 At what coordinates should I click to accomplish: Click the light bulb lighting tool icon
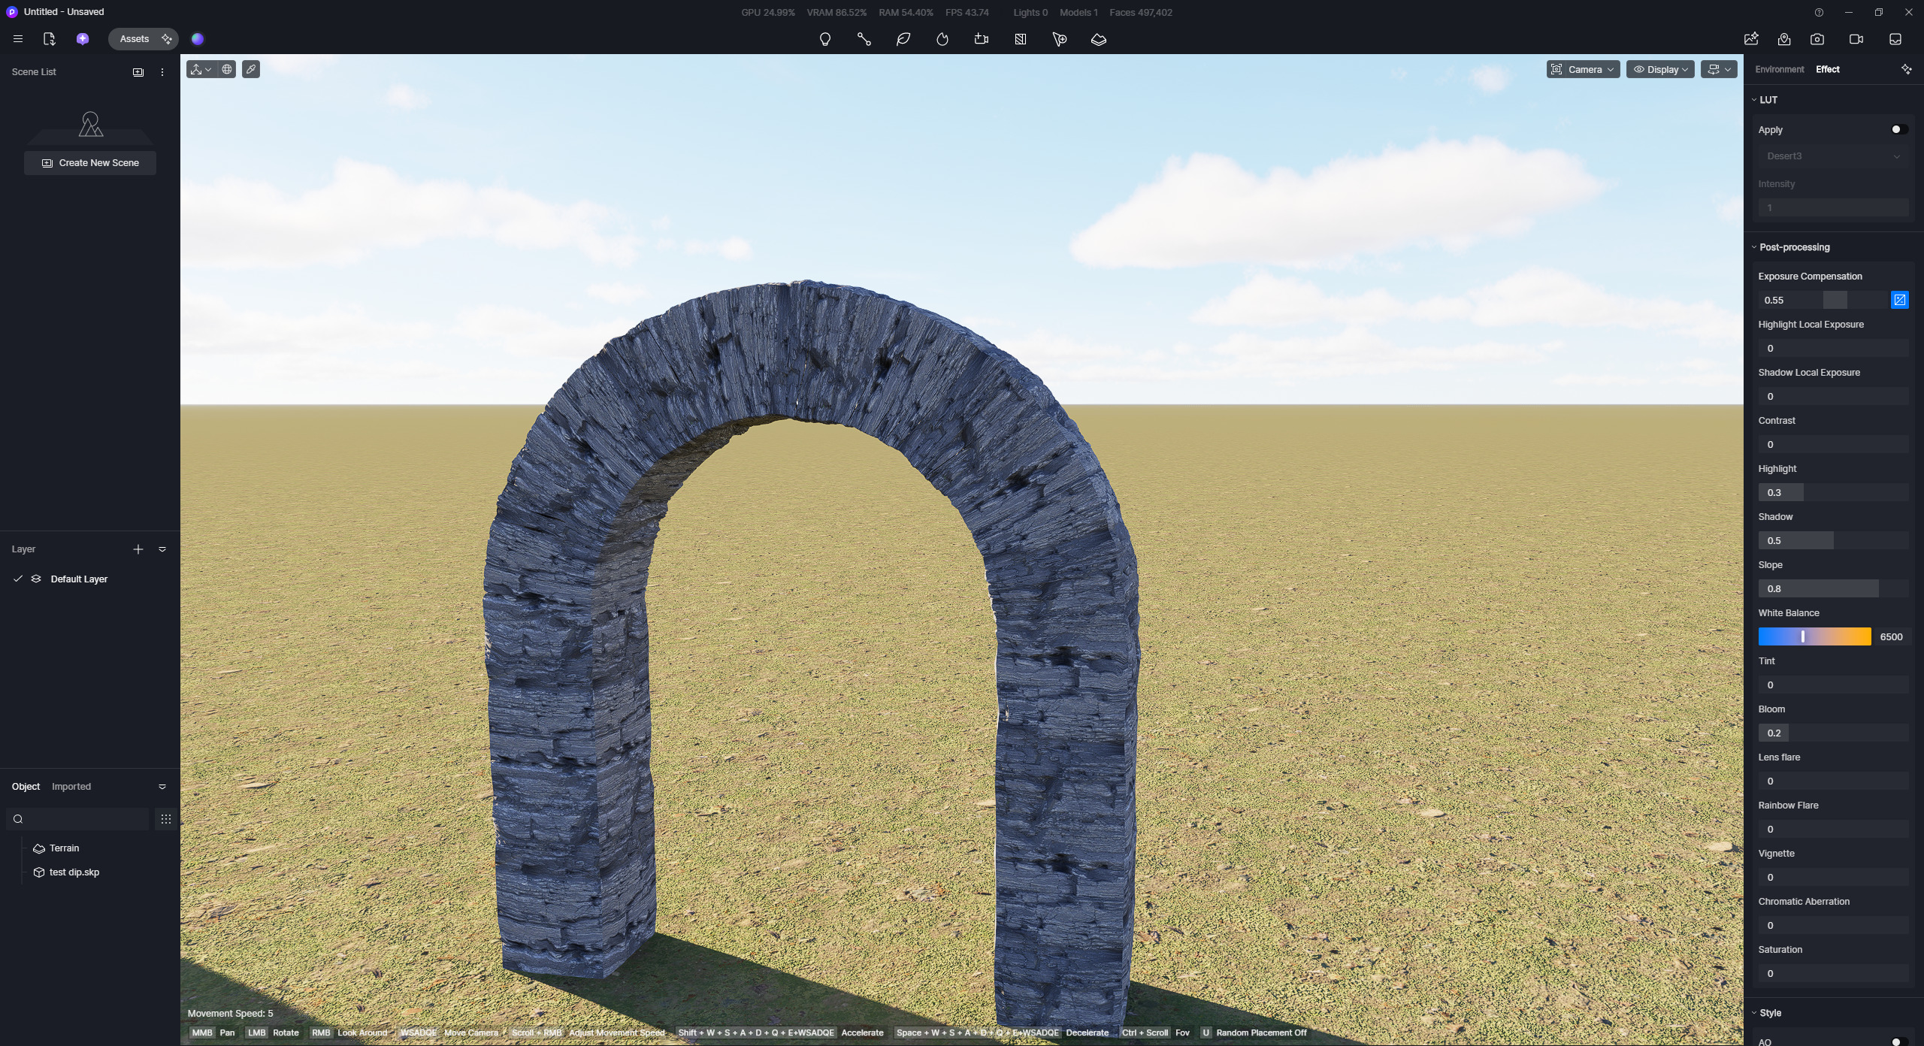(824, 39)
